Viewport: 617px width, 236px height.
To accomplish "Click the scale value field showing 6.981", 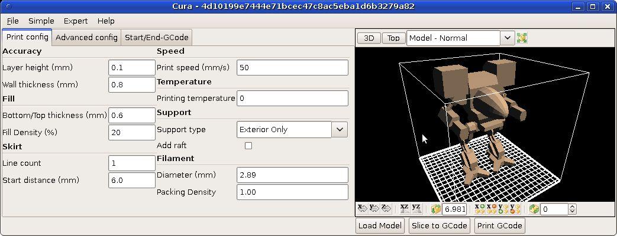I will (x=454, y=209).
